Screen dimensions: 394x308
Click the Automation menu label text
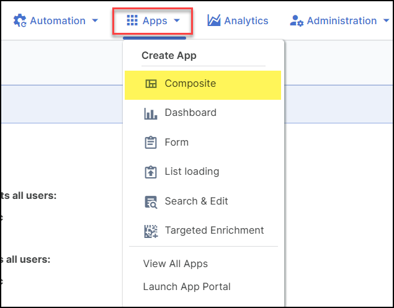coord(58,21)
